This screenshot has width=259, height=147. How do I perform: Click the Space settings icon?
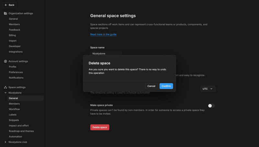(6, 87)
